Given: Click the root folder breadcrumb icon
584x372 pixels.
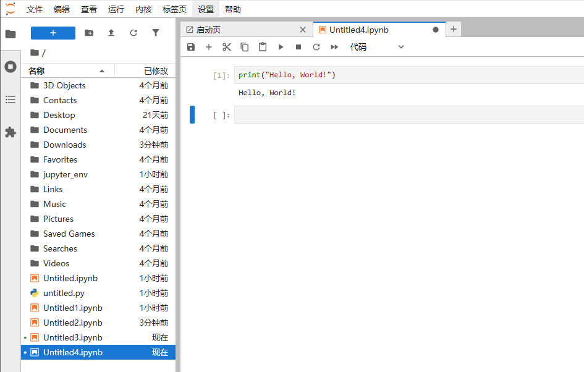Looking at the screenshot, I should click(35, 53).
